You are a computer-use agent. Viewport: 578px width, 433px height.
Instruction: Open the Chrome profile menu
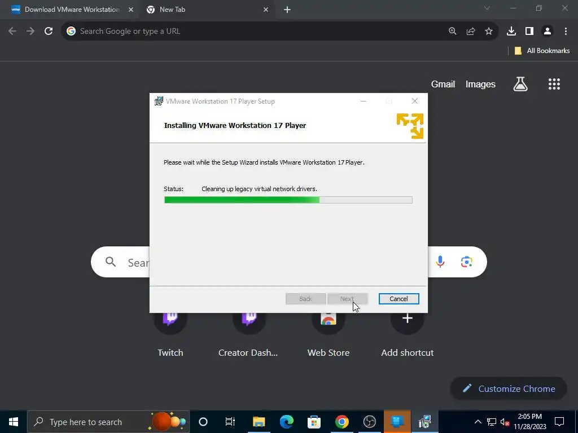(548, 32)
